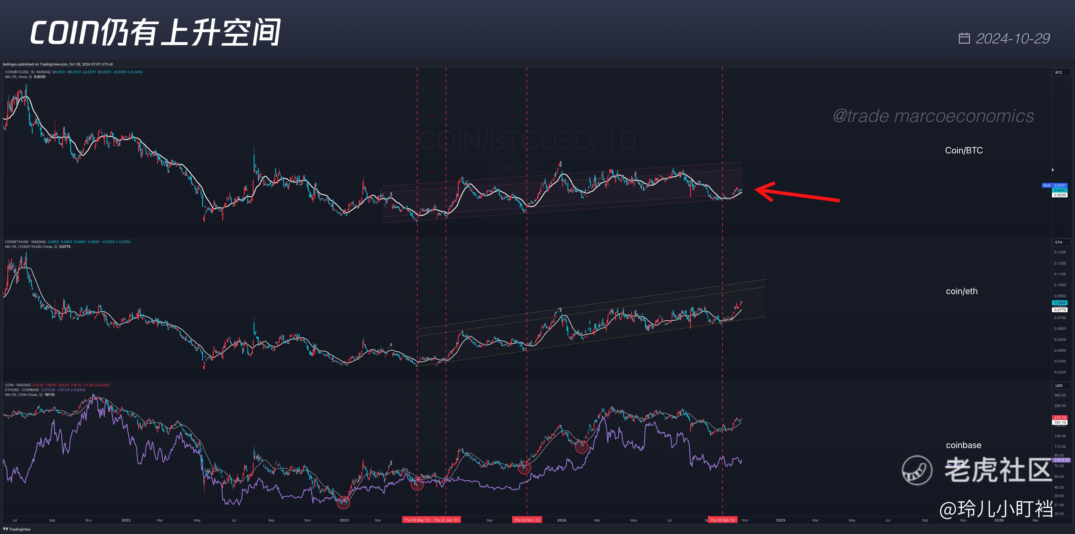1075x534 pixels.
Task: Click the tiger community logo watermark
Action: tap(917, 470)
